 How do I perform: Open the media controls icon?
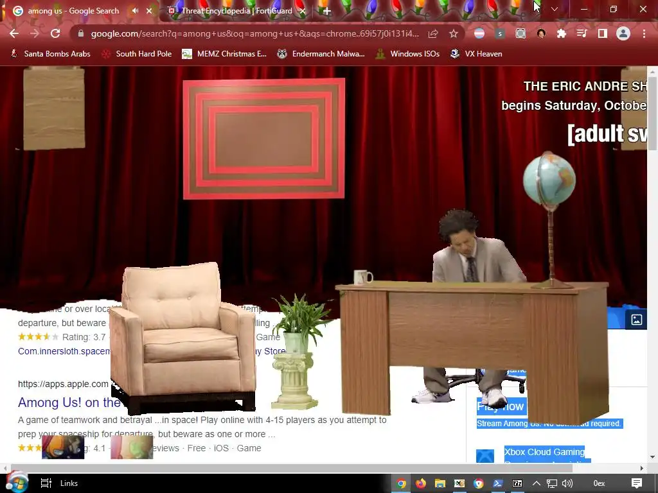[x=582, y=33]
